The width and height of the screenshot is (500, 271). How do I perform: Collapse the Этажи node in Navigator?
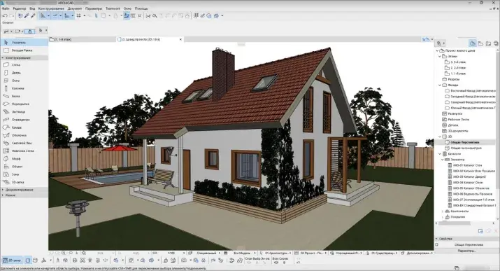point(440,56)
